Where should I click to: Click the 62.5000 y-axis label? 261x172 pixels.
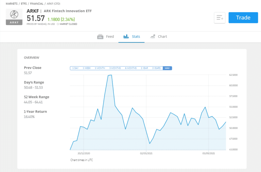(233, 75)
